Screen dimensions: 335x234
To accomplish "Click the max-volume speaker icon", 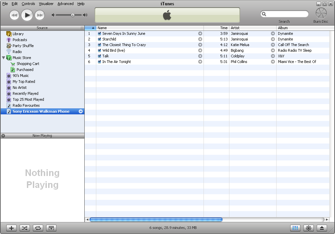I will point(85,15).
